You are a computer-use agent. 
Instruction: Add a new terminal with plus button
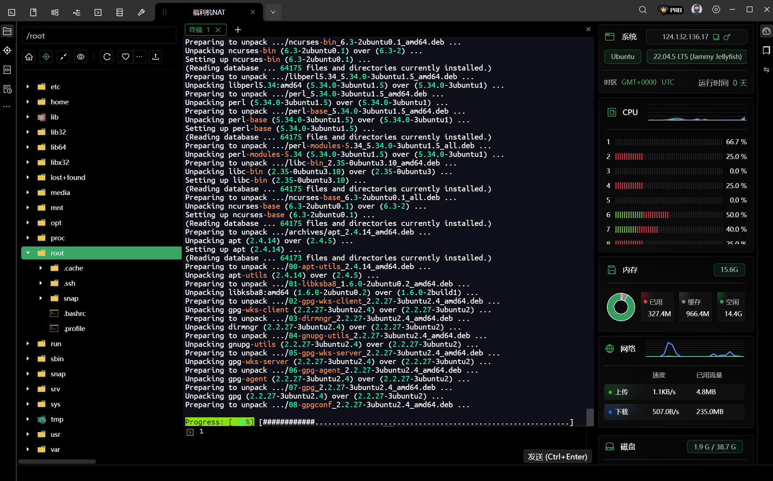coord(238,30)
